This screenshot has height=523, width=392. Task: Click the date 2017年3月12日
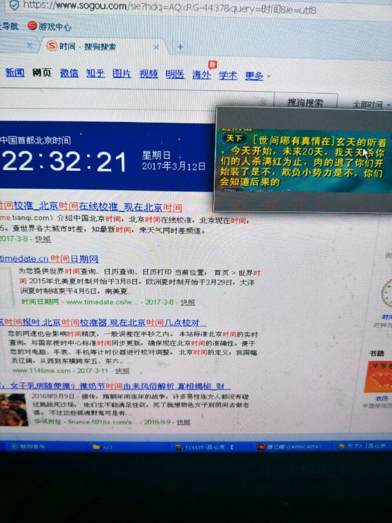coord(174,166)
